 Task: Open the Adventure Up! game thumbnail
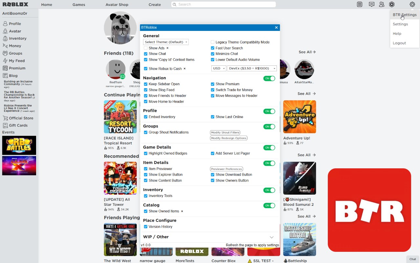pyautogui.click(x=300, y=117)
